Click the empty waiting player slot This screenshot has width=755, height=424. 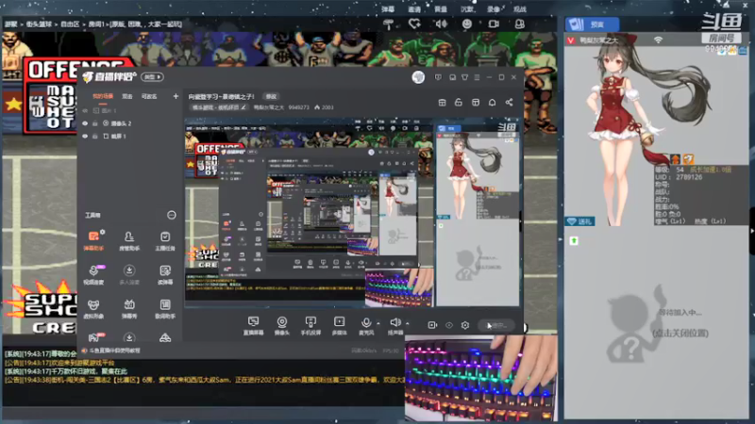(657, 323)
